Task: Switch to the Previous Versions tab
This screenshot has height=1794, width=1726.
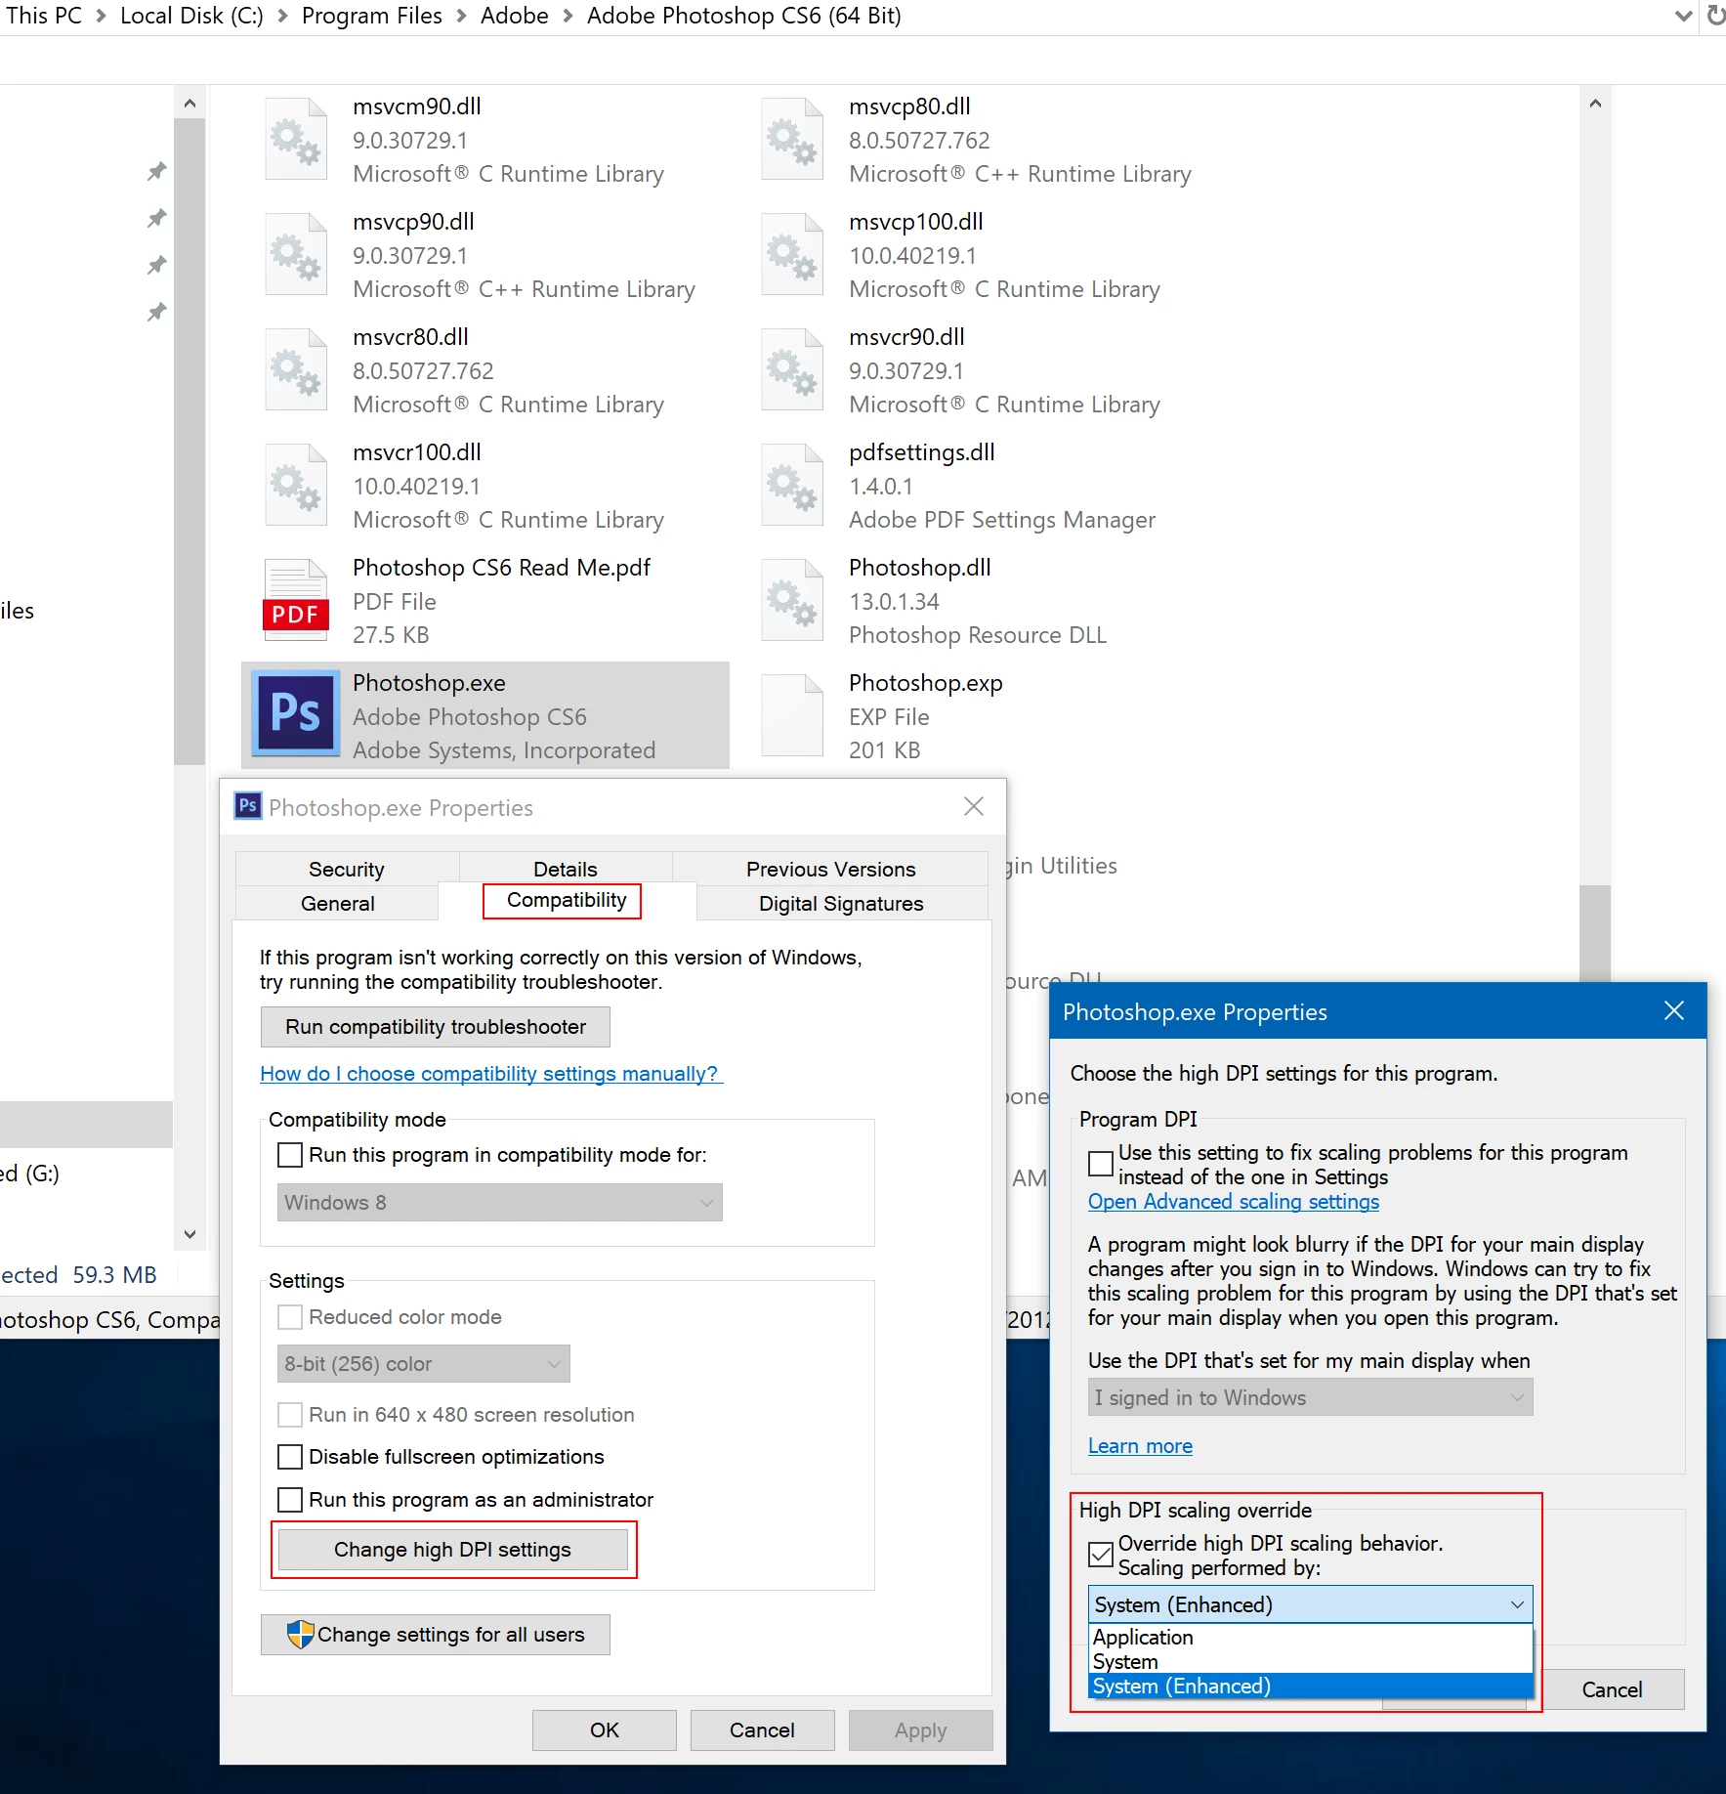Action: [x=831, y=869]
